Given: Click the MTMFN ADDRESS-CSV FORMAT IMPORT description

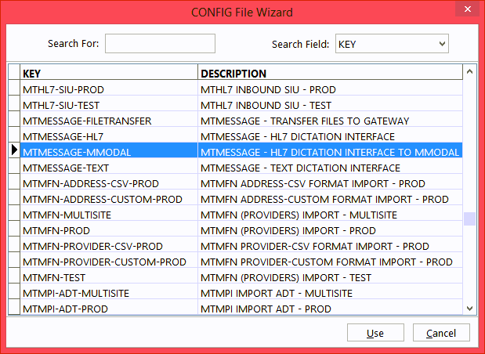Looking at the screenshot, I should (x=329, y=183).
